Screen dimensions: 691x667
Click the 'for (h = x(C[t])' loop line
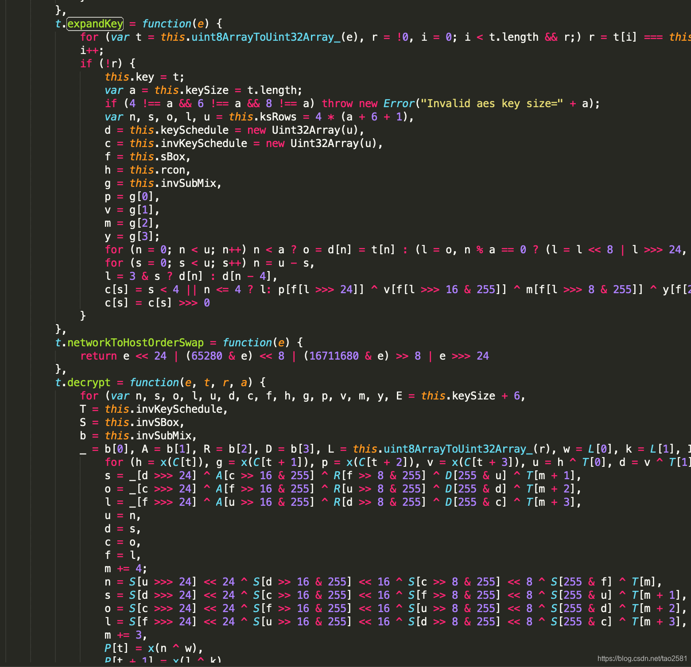pos(398,462)
